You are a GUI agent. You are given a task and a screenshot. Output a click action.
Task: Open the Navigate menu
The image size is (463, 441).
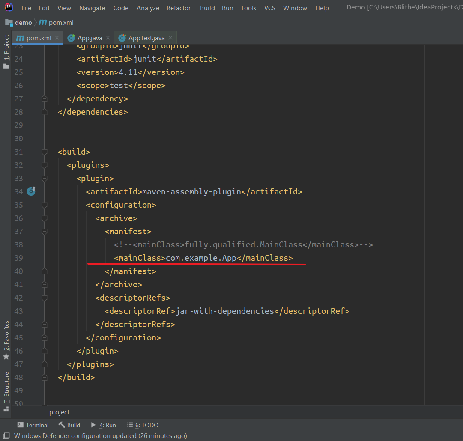(92, 8)
